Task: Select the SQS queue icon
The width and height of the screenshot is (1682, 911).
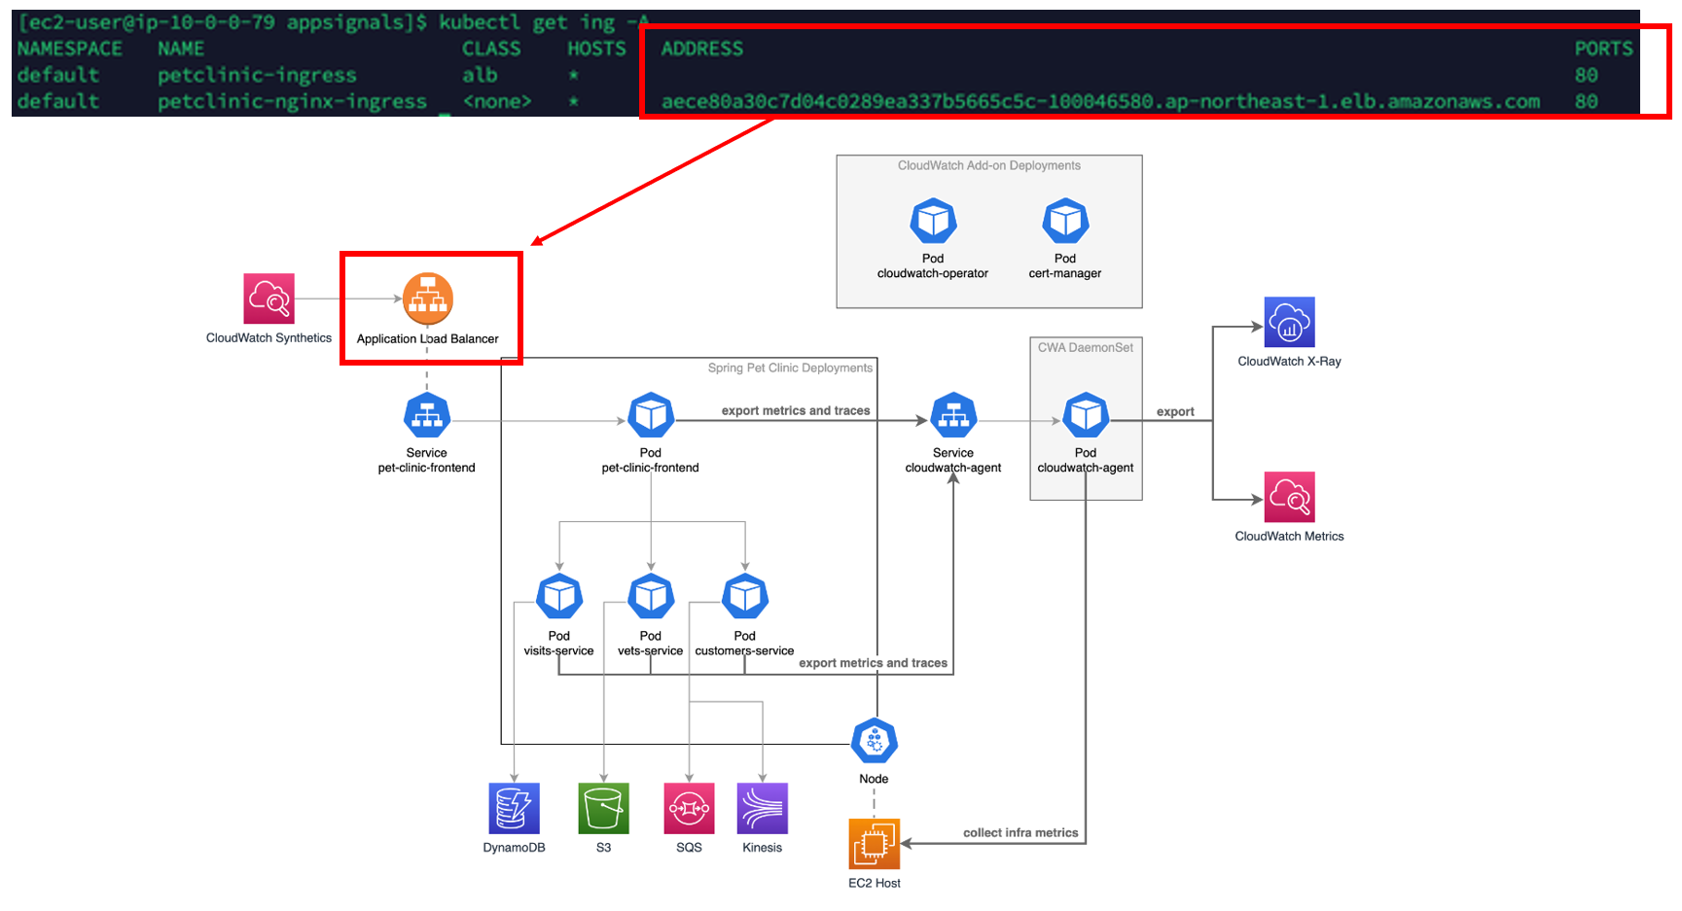Action: tap(689, 808)
